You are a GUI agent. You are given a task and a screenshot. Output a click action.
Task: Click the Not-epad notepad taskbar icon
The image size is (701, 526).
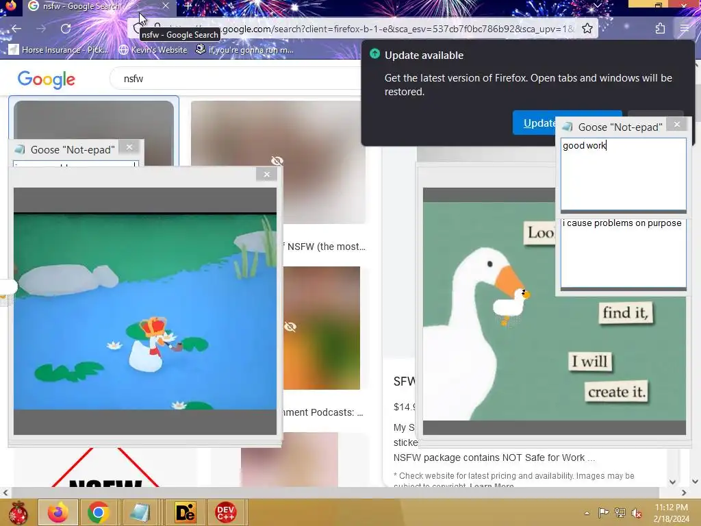point(140,512)
